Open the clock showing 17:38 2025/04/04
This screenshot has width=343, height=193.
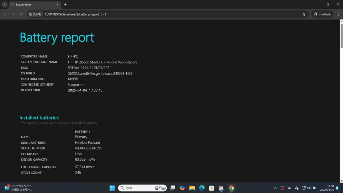(x=327, y=188)
